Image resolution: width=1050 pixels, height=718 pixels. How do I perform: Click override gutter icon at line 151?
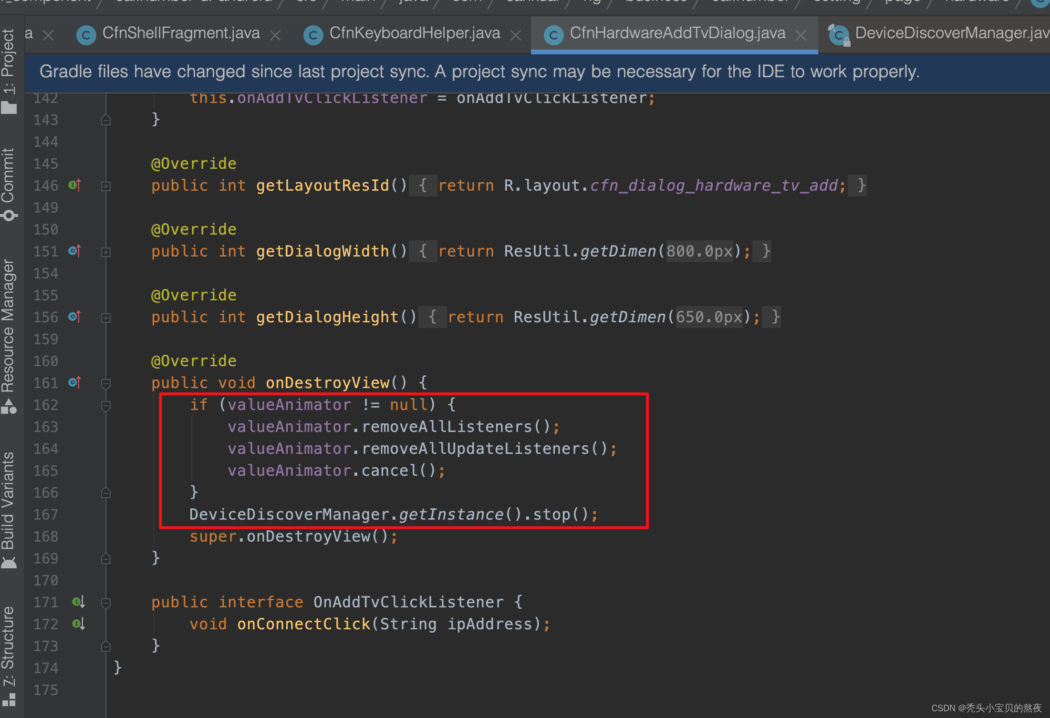pos(74,251)
